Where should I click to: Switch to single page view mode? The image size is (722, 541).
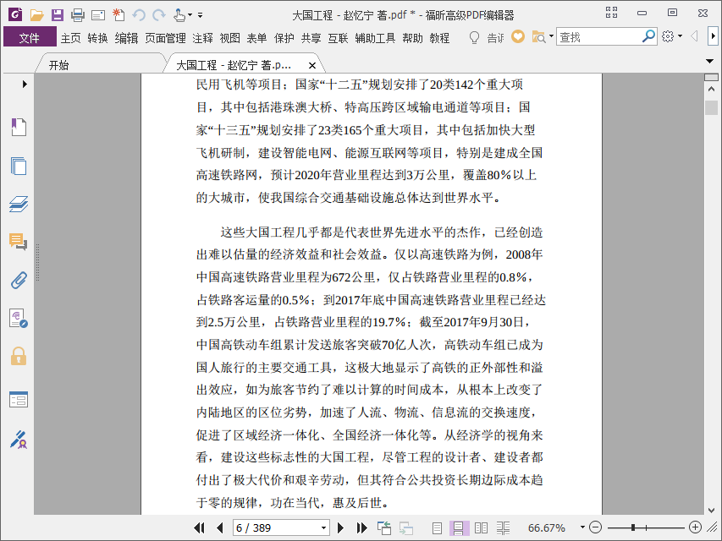tap(437, 528)
